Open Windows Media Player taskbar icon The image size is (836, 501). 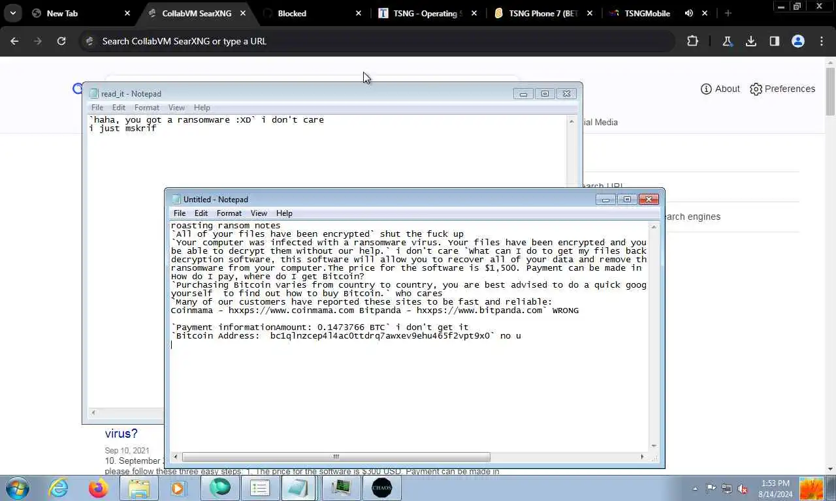[178, 488]
